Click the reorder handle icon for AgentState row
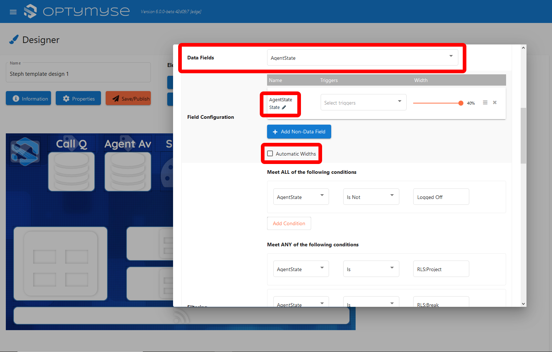The width and height of the screenshot is (552, 352). click(485, 103)
